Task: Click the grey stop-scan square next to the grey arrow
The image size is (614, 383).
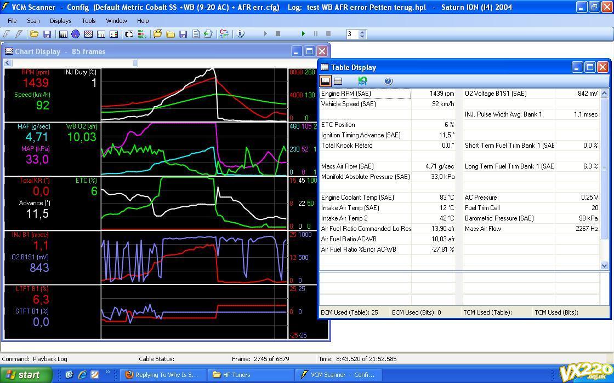Action: coord(278,34)
